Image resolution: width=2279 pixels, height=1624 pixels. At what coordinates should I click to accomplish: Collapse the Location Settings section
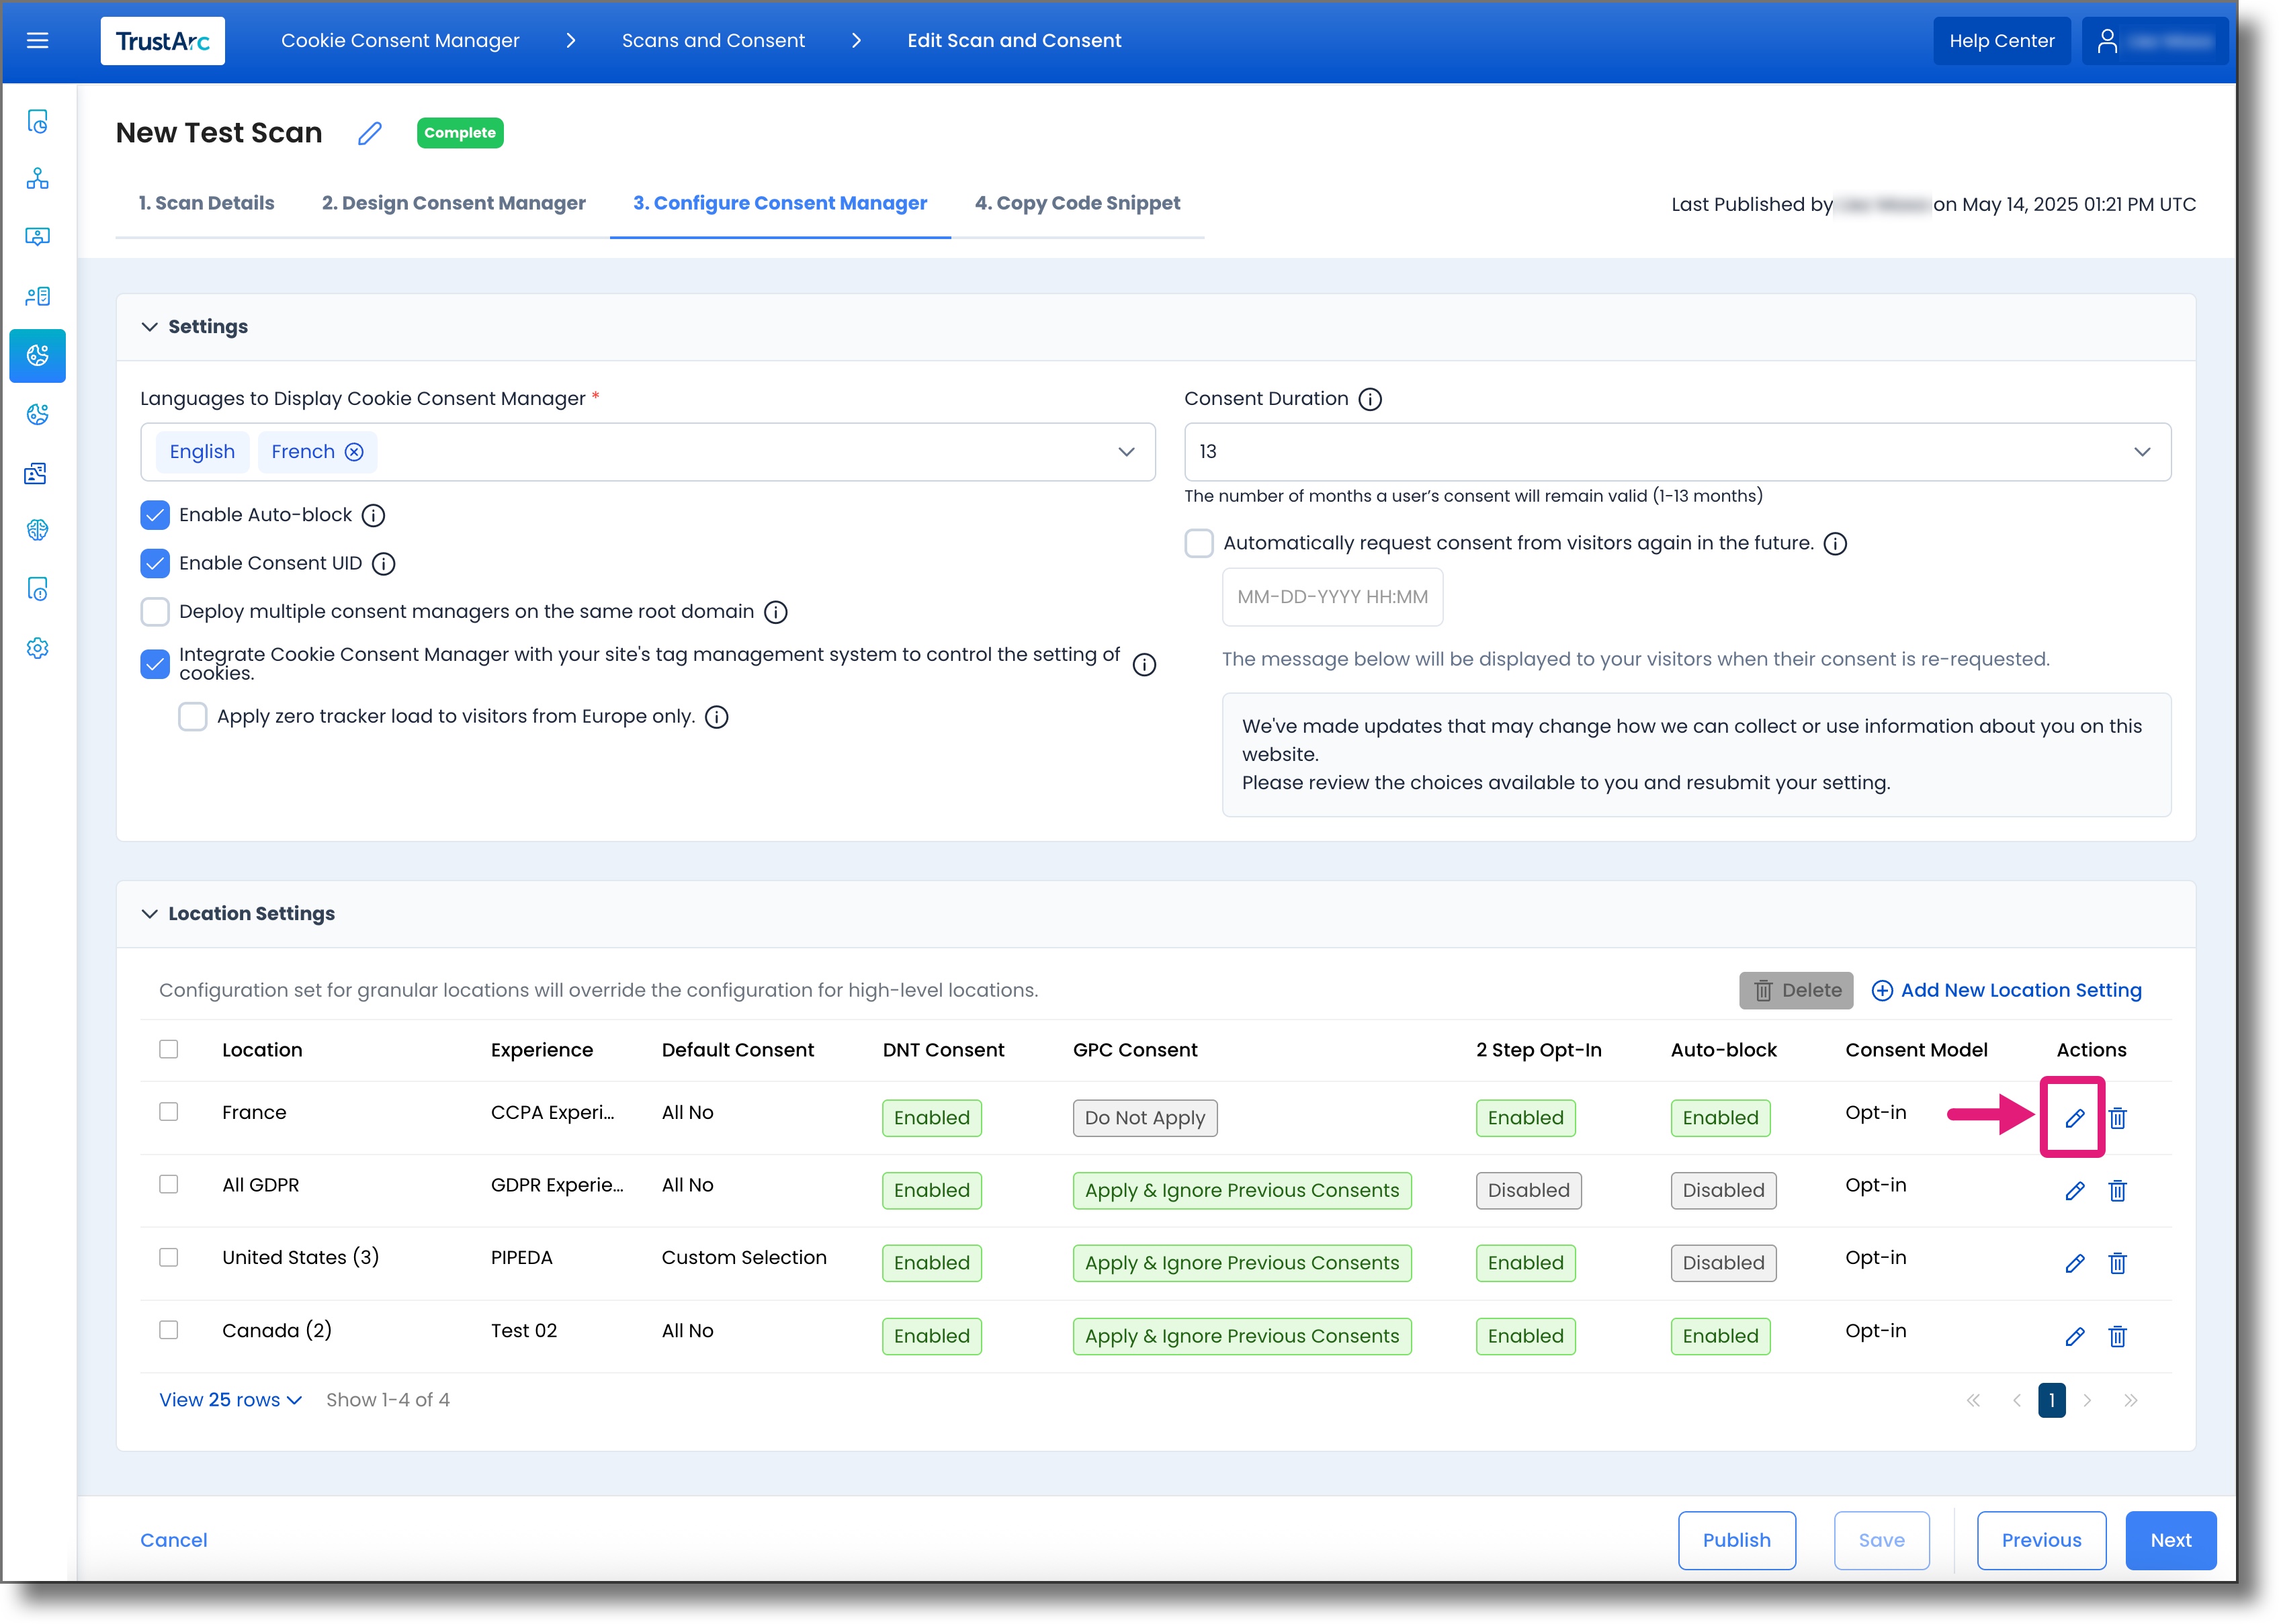[150, 913]
